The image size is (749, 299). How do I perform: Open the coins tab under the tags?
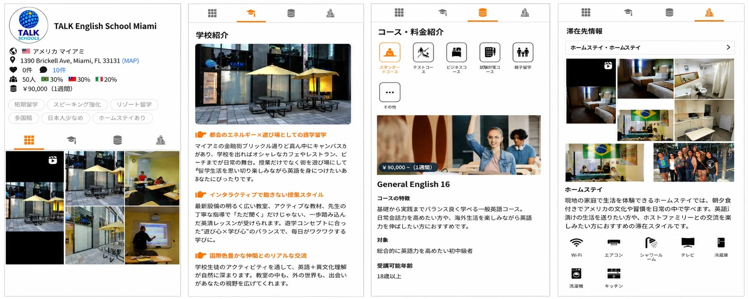118,140
